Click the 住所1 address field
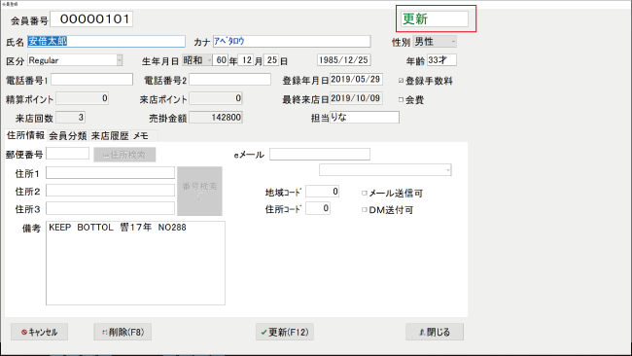 pos(111,172)
